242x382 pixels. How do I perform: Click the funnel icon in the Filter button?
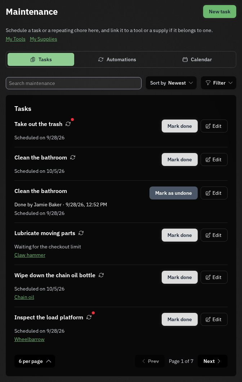208,83
